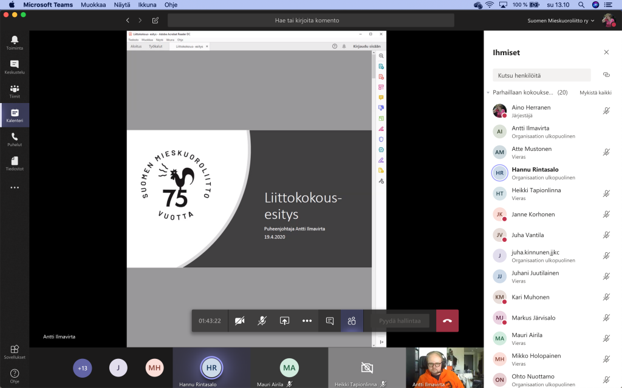
Task: Toggle microphone in call toolbar
Action: pyautogui.click(x=262, y=321)
